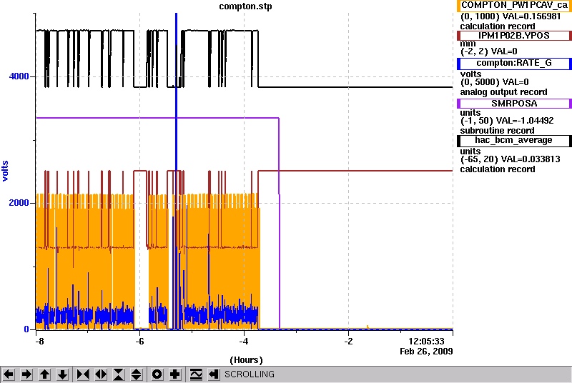572x383 pixels.
Task: Zoom in on the vertical axis (hourglass icon)
Action: 119,374
